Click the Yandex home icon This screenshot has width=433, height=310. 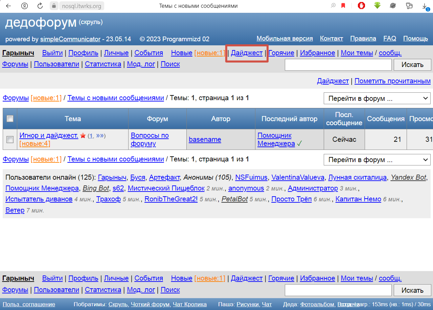click(24, 6)
